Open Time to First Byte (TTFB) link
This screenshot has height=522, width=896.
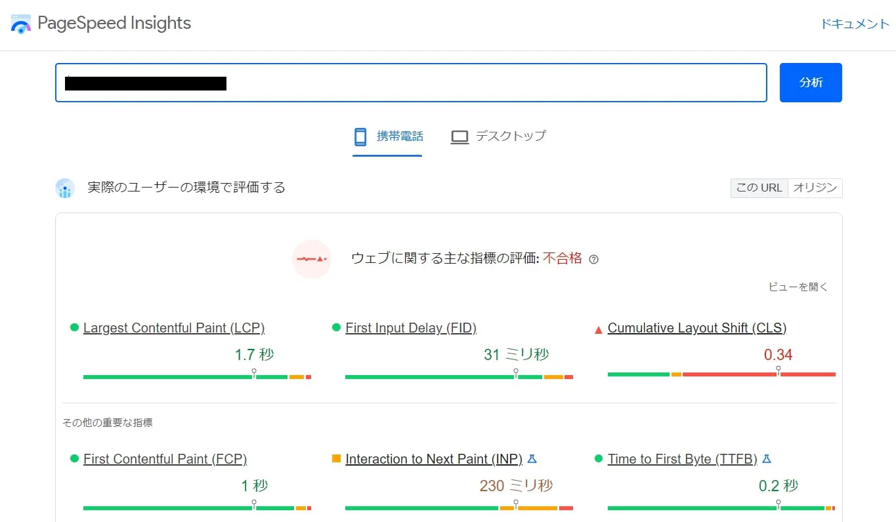pyautogui.click(x=683, y=459)
